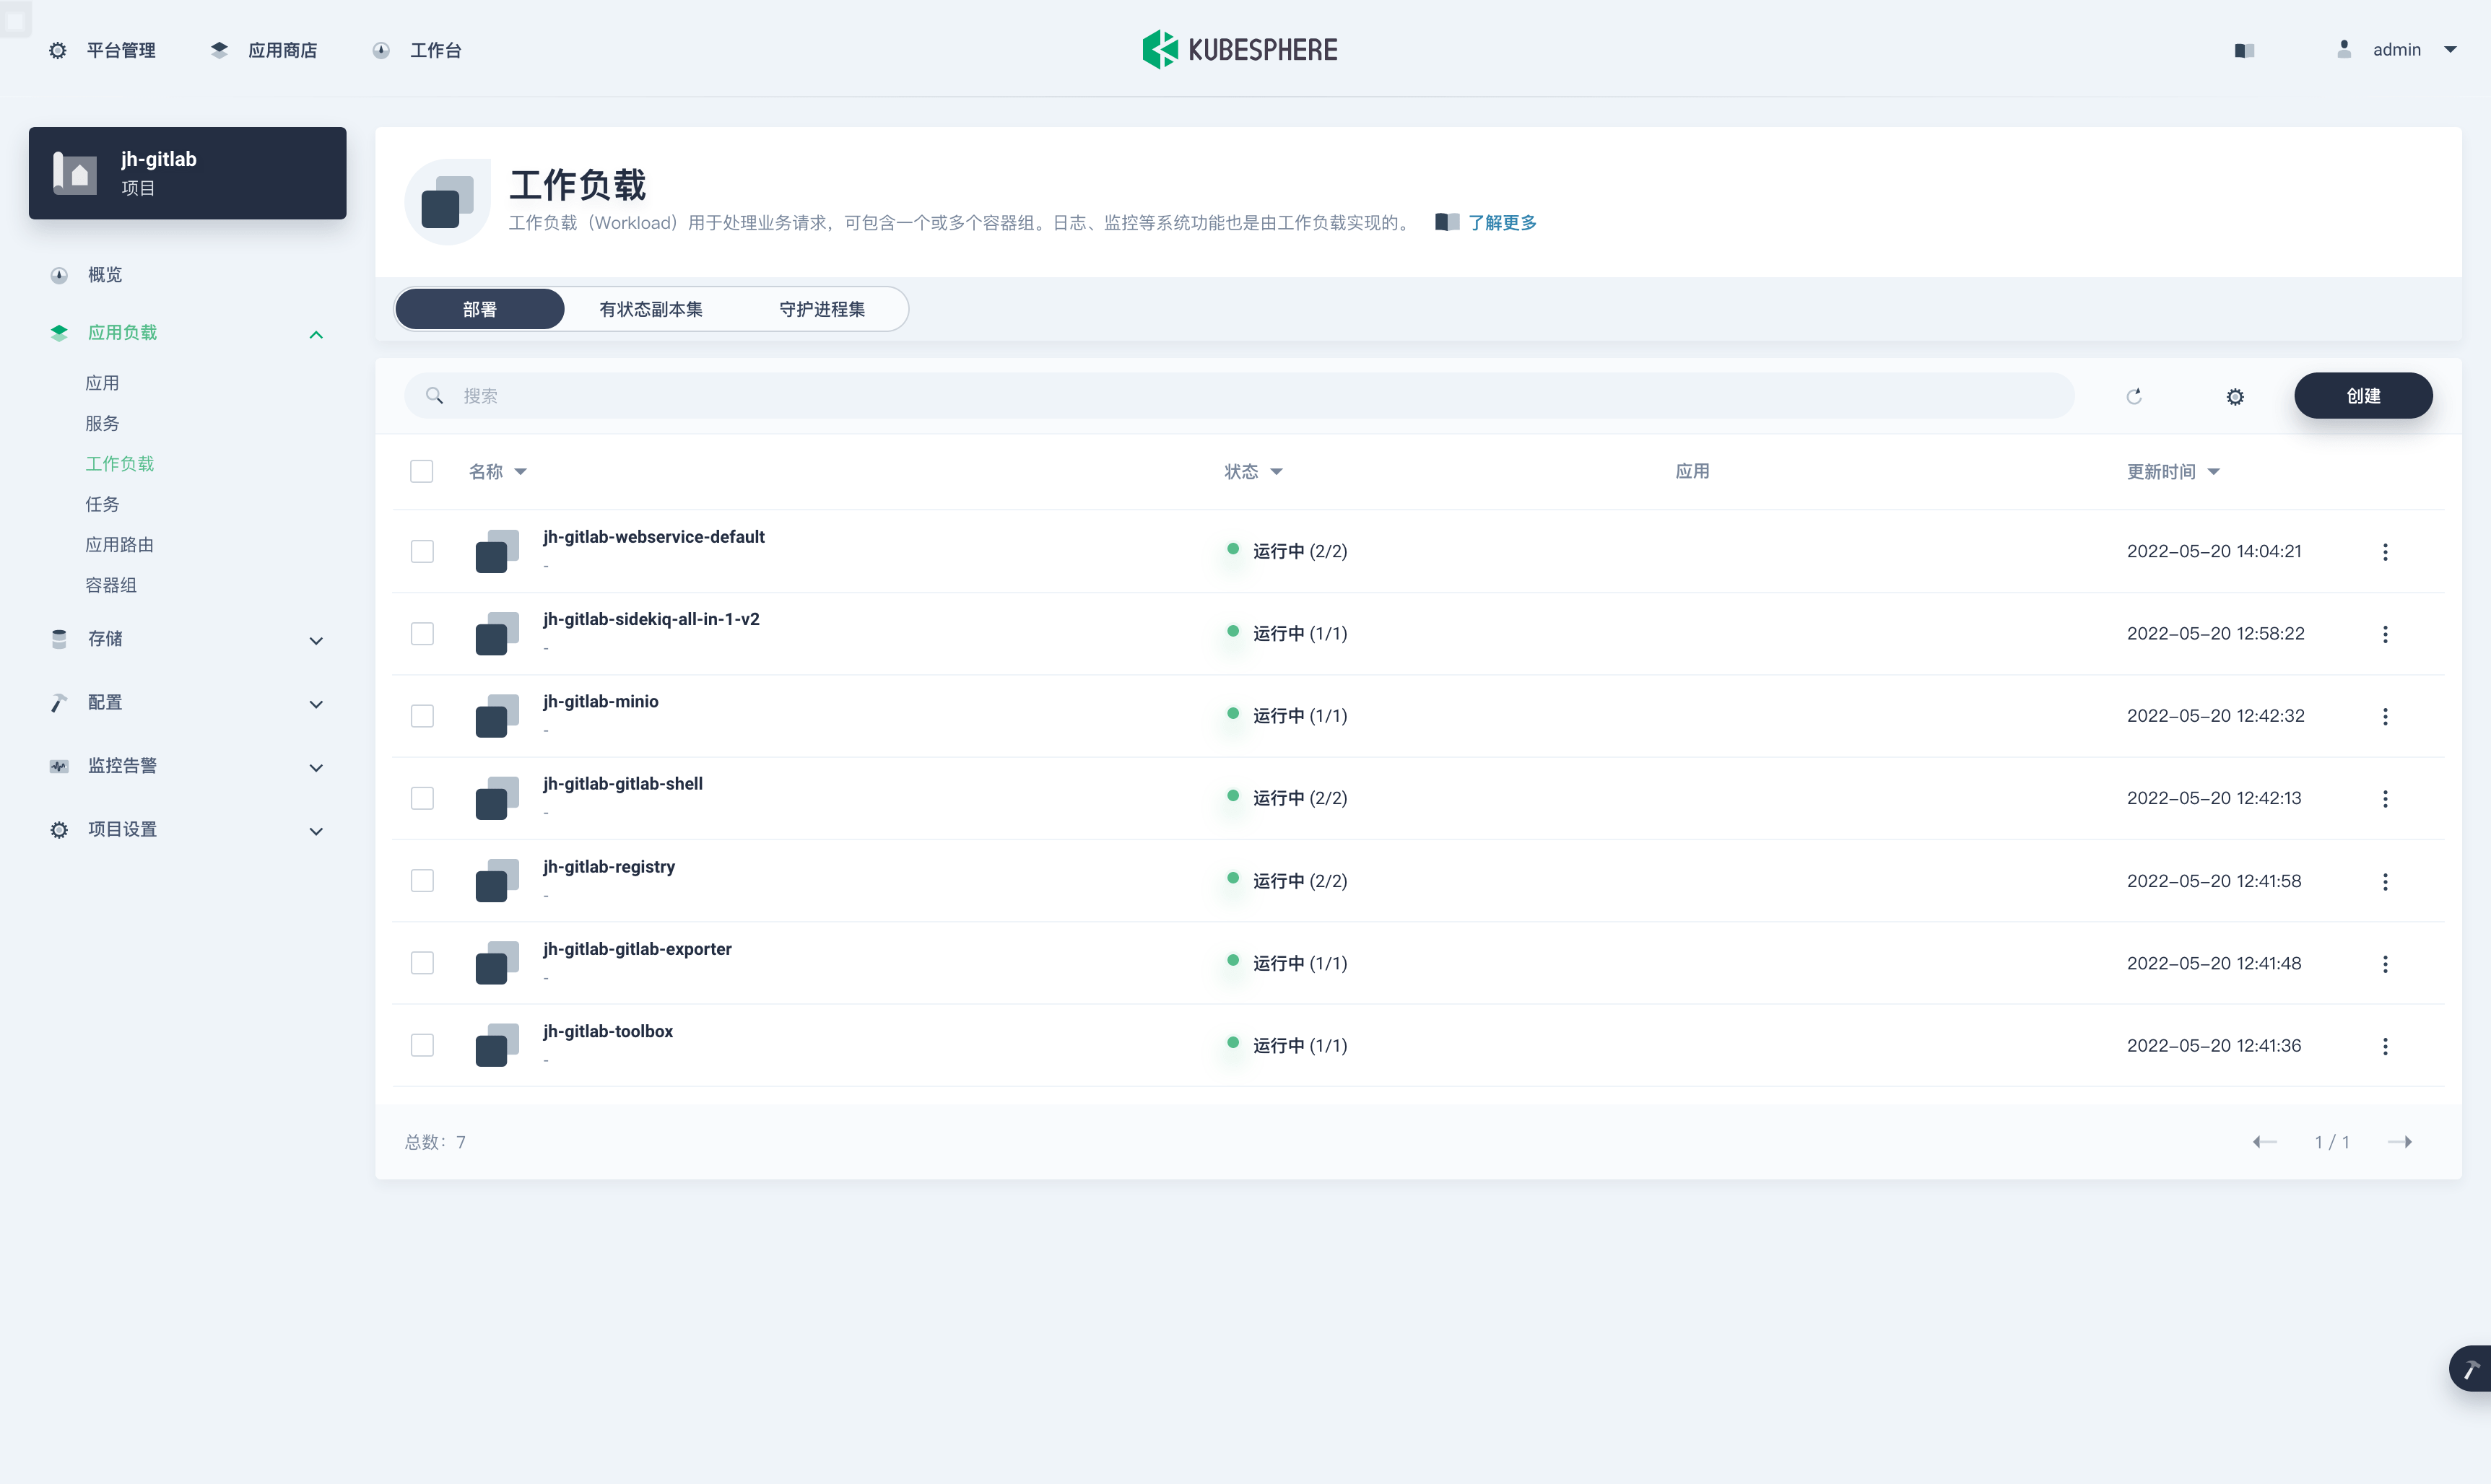Go to next page arrow
2491x1484 pixels.
[2399, 1142]
